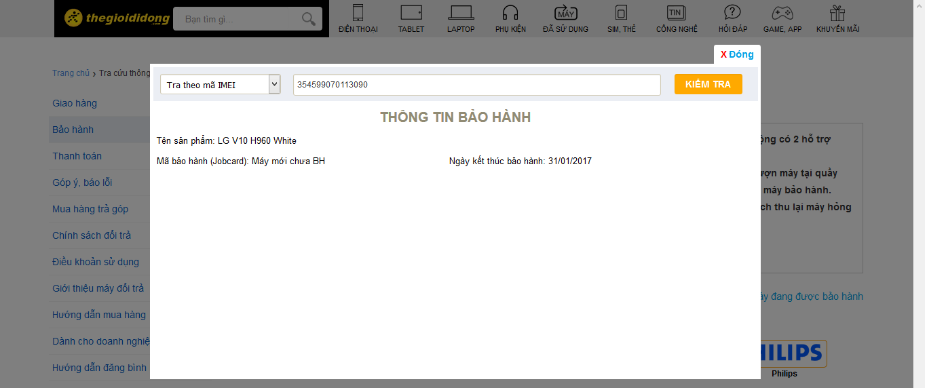Image resolution: width=927 pixels, height=388 pixels.
Task: Click the warranty end date 31/01/2017
Action: click(570, 161)
